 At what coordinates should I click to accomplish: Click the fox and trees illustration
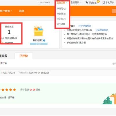(109, 99)
